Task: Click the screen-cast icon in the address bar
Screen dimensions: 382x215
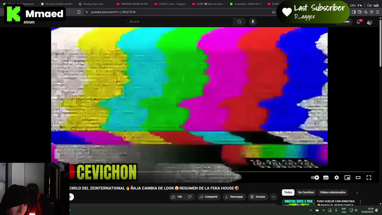Action: pos(274,12)
